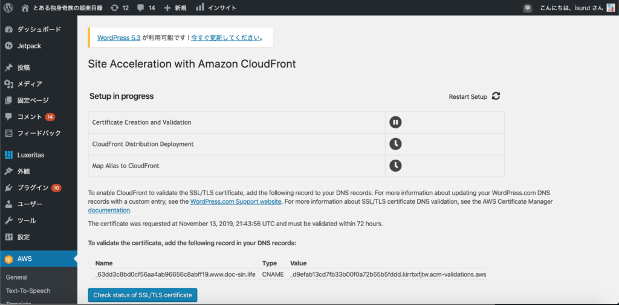Open the WordPress.com Support website link

pyautogui.click(x=236, y=201)
